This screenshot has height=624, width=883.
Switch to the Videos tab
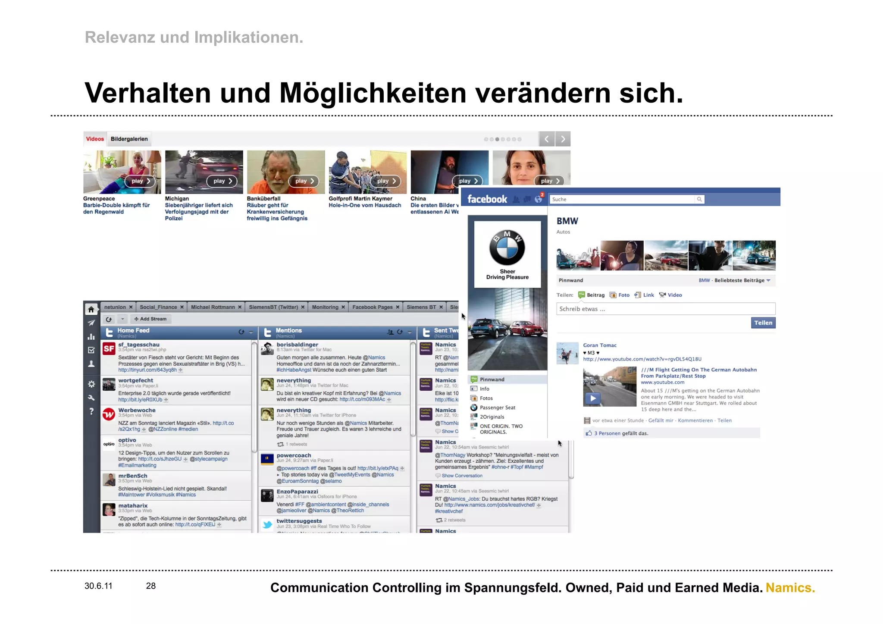coord(95,139)
